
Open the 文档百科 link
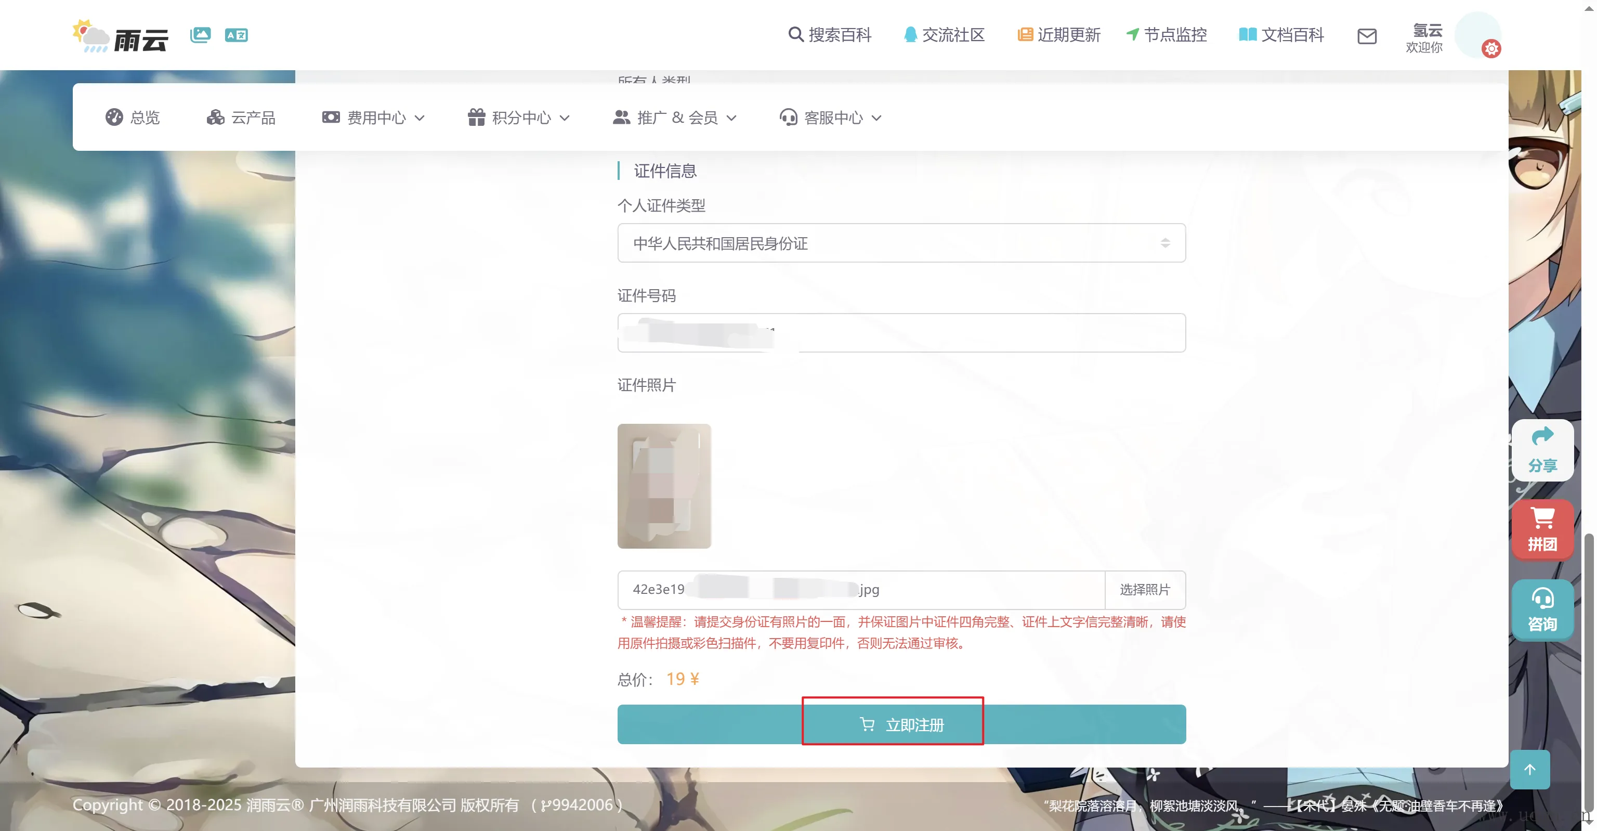coord(1281,35)
